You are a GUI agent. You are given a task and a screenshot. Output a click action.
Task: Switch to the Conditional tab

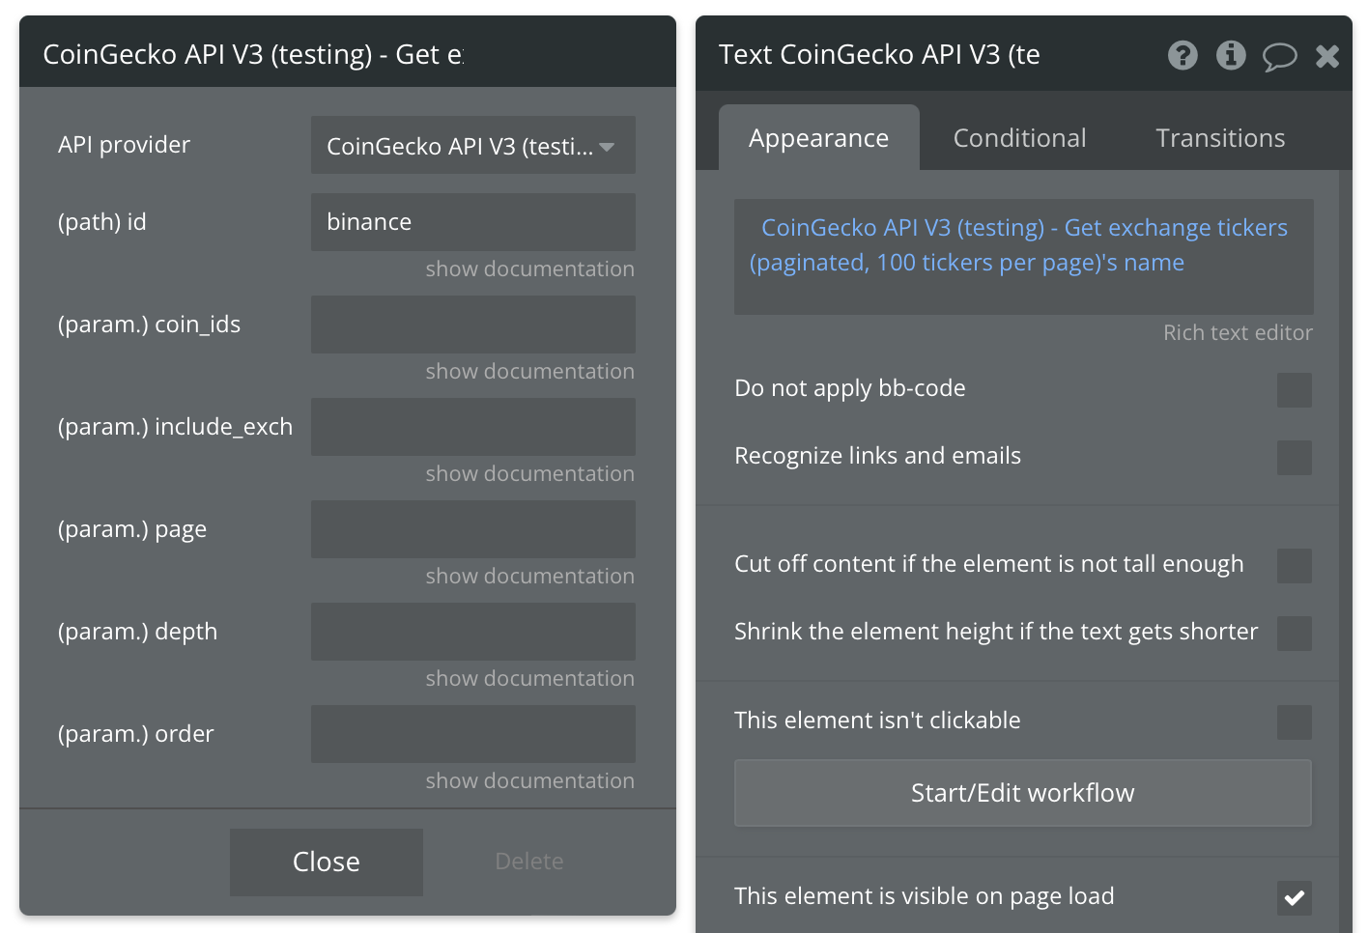(1019, 138)
